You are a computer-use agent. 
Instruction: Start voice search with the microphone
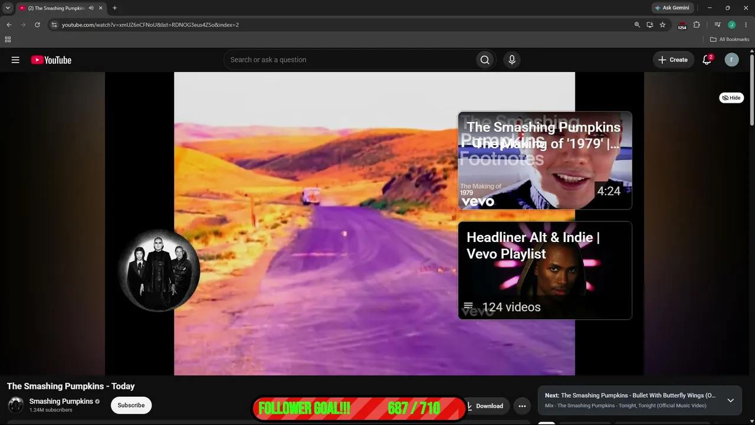(512, 60)
